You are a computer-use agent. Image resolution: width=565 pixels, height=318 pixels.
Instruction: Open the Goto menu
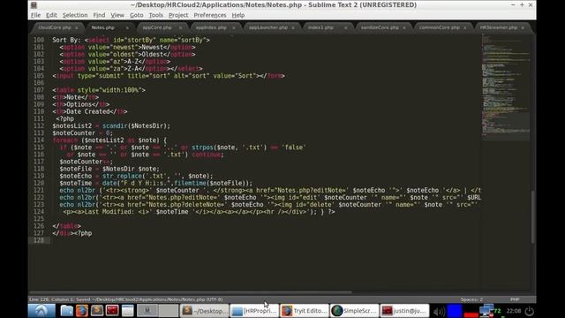(x=136, y=15)
